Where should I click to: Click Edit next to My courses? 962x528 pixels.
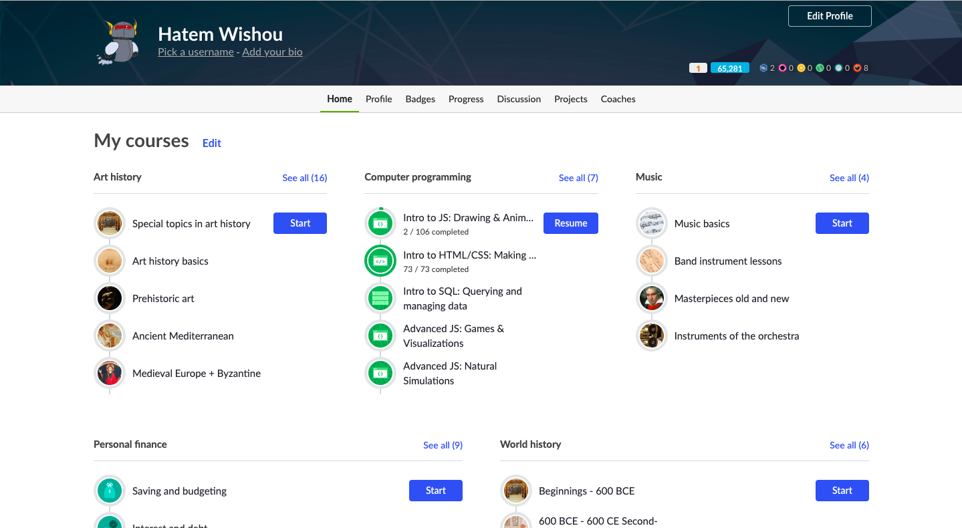coord(212,143)
